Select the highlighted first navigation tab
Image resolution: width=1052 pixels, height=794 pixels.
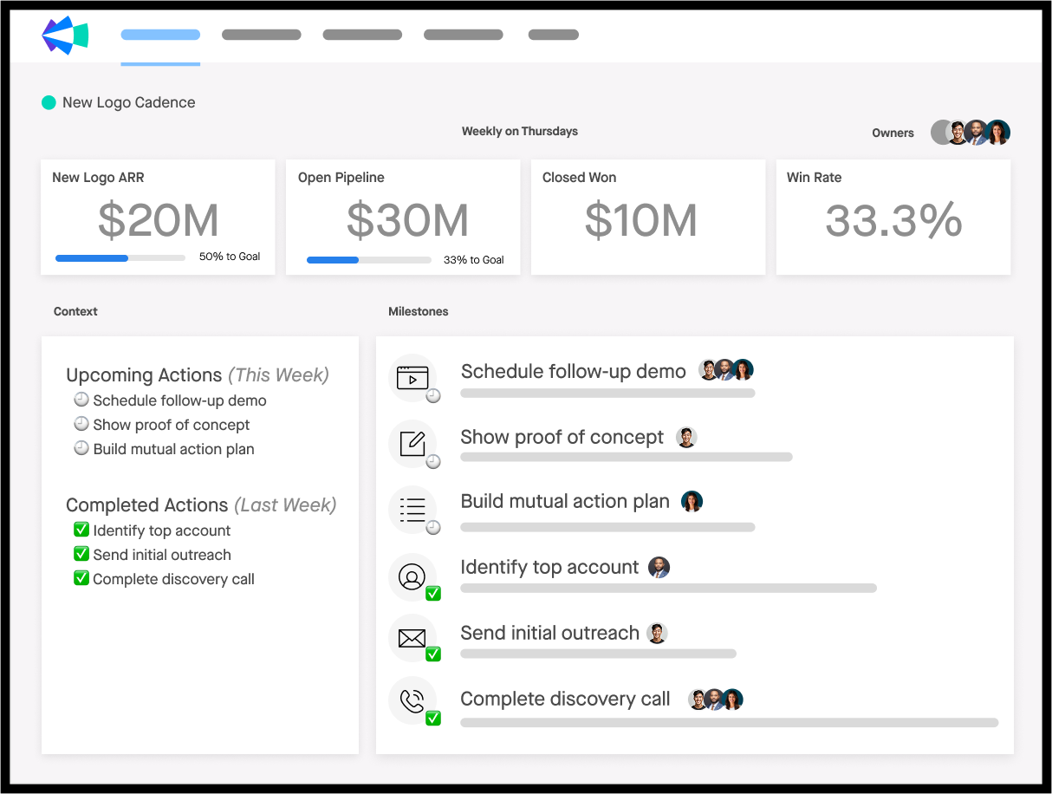[160, 35]
